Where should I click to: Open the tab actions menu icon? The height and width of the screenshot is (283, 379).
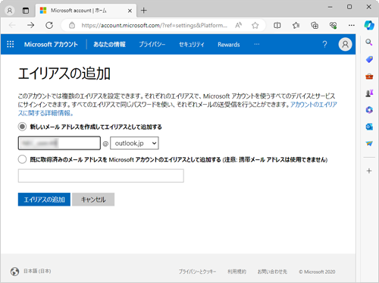26,11
